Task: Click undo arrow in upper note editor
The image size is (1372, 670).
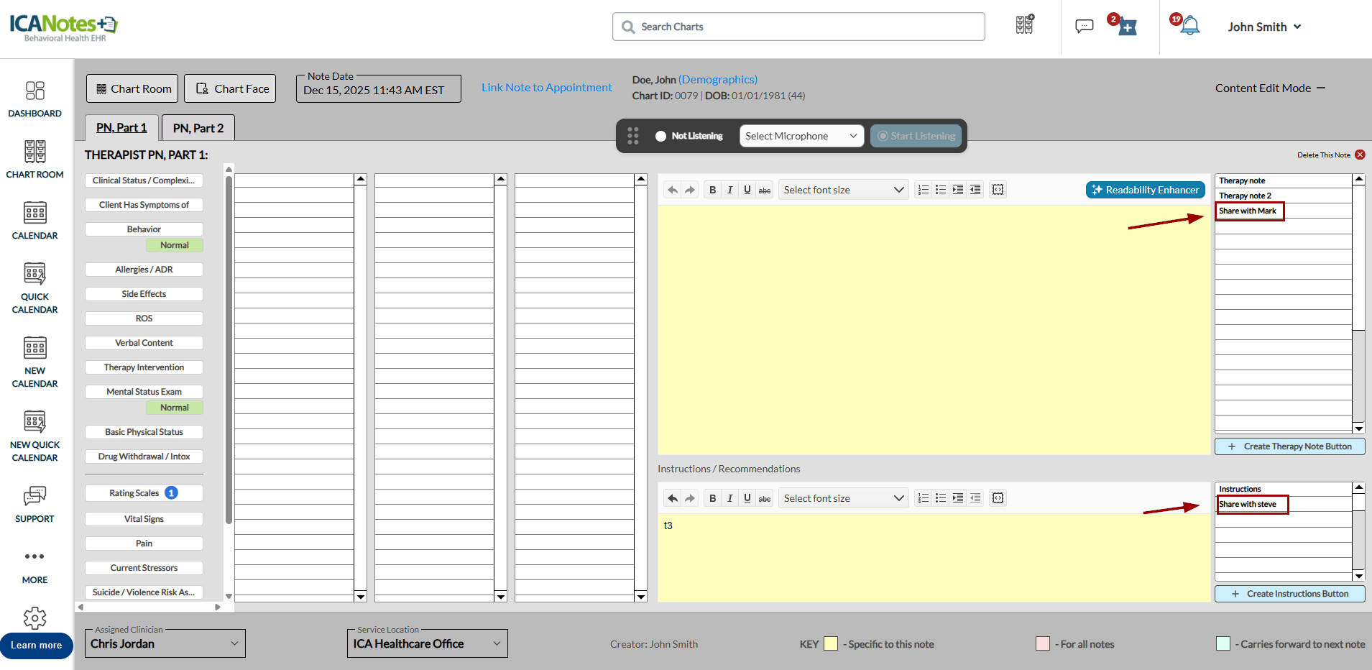Action: pyautogui.click(x=673, y=190)
